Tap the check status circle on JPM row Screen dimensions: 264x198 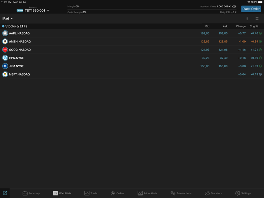tap(260, 66)
